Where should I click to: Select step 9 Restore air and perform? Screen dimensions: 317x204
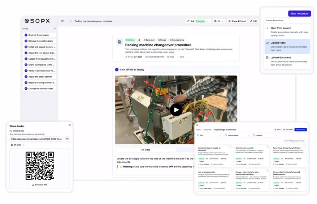point(39,83)
